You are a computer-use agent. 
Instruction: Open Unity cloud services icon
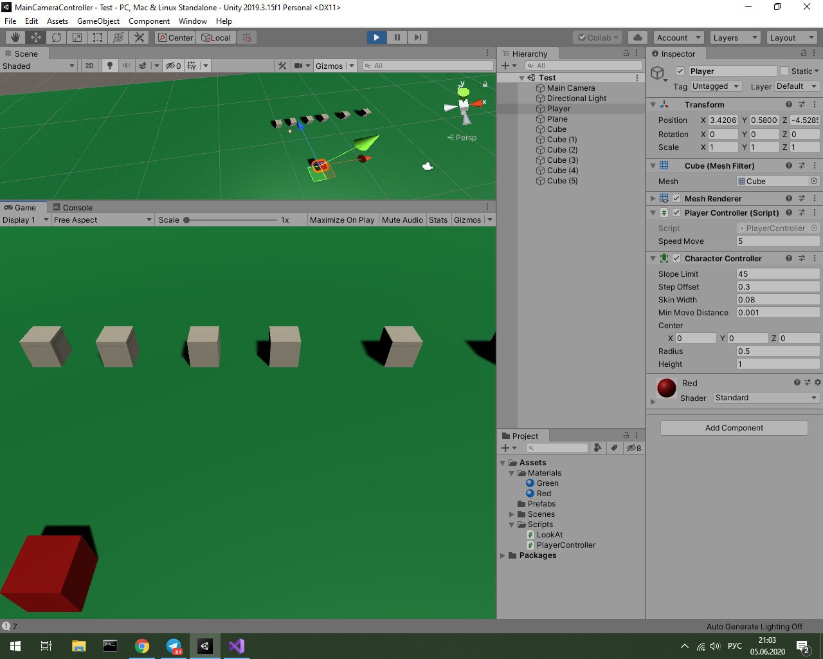coord(637,37)
